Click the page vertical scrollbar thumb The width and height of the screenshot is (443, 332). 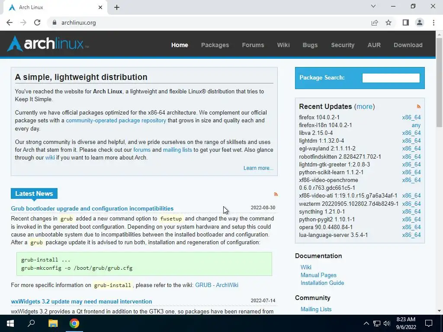(x=439, y=82)
